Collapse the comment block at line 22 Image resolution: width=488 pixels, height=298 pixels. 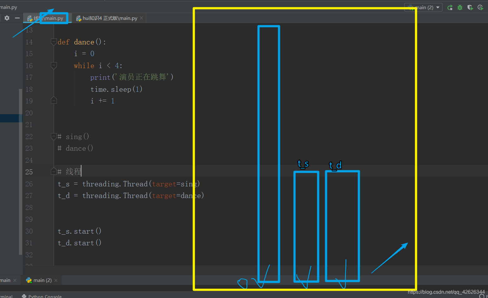coord(54,136)
